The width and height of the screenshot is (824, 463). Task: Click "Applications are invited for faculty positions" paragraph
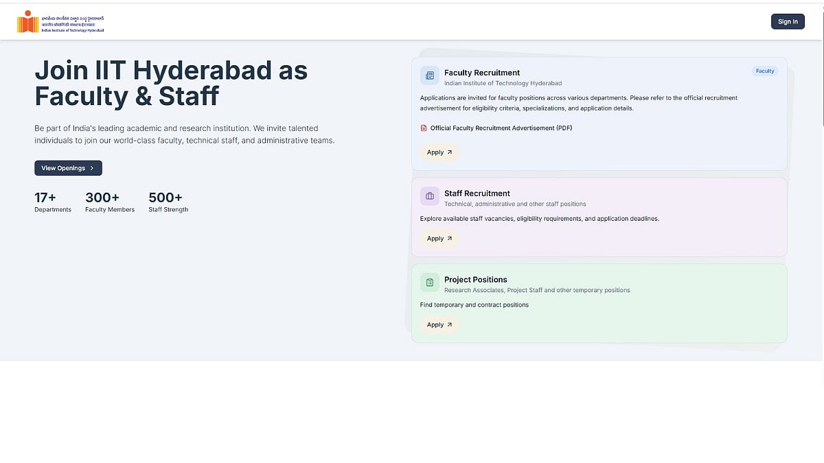coord(579,103)
